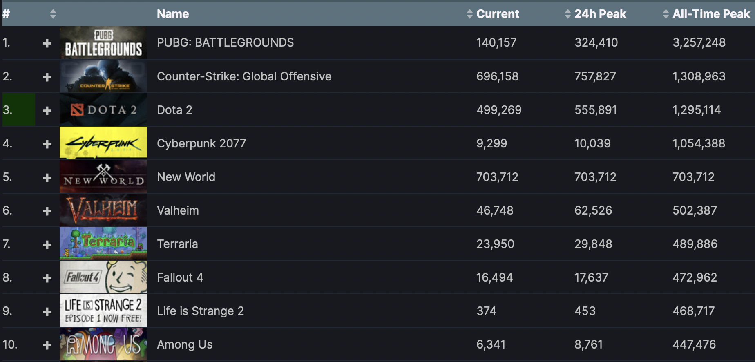Screen dimensions: 755x362
Task: Click the New World banner image
Action: point(103,177)
